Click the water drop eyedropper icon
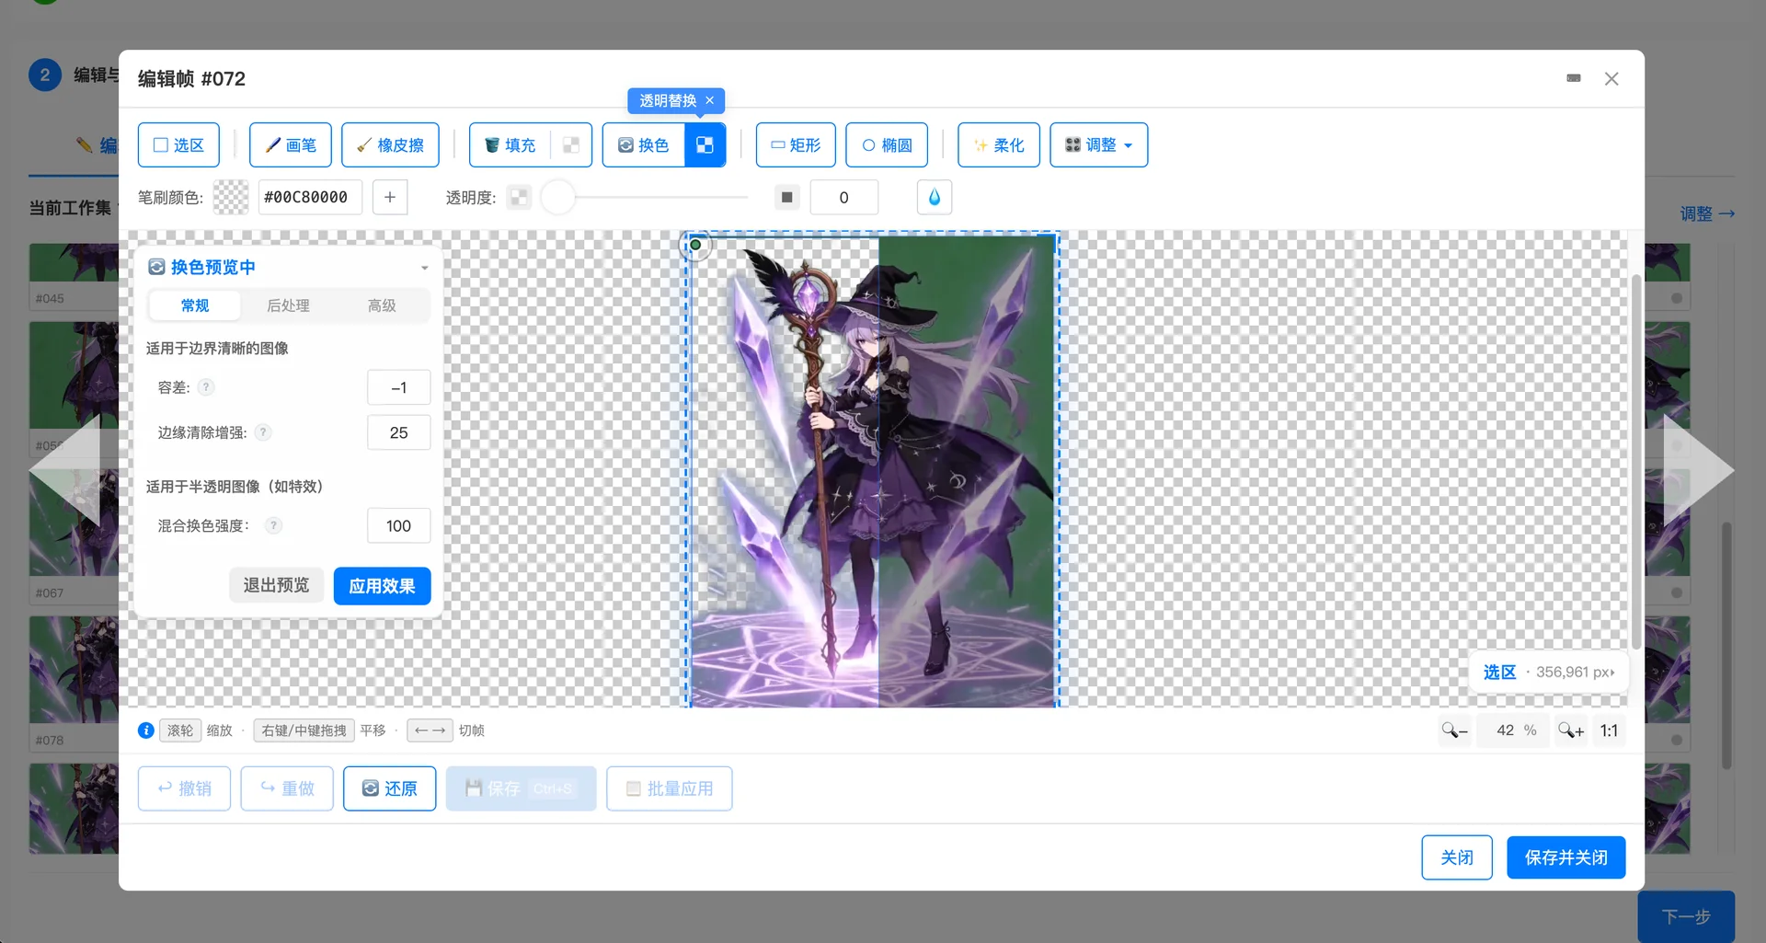Image resolution: width=1766 pixels, height=943 pixels. pyautogui.click(x=935, y=197)
